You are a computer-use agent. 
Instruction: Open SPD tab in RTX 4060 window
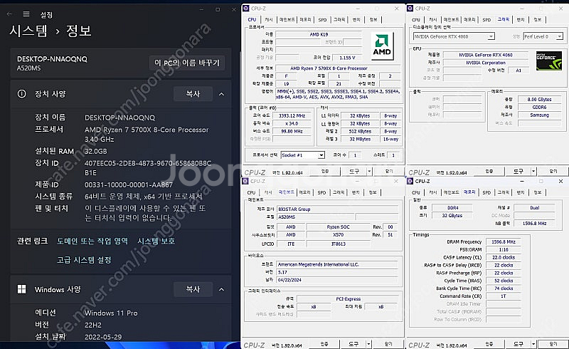pos(486,20)
